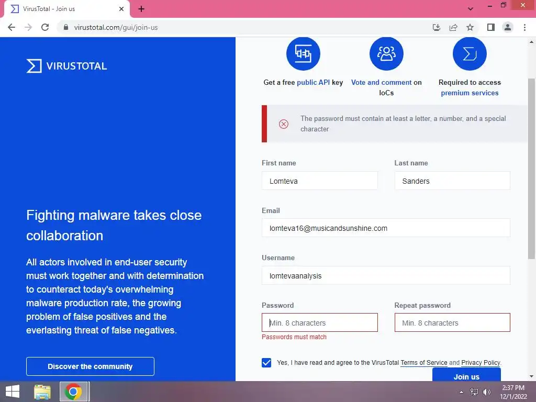Image resolution: width=536 pixels, height=402 pixels.
Task: Click the browser forward arrow
Action: coord(28,27)
